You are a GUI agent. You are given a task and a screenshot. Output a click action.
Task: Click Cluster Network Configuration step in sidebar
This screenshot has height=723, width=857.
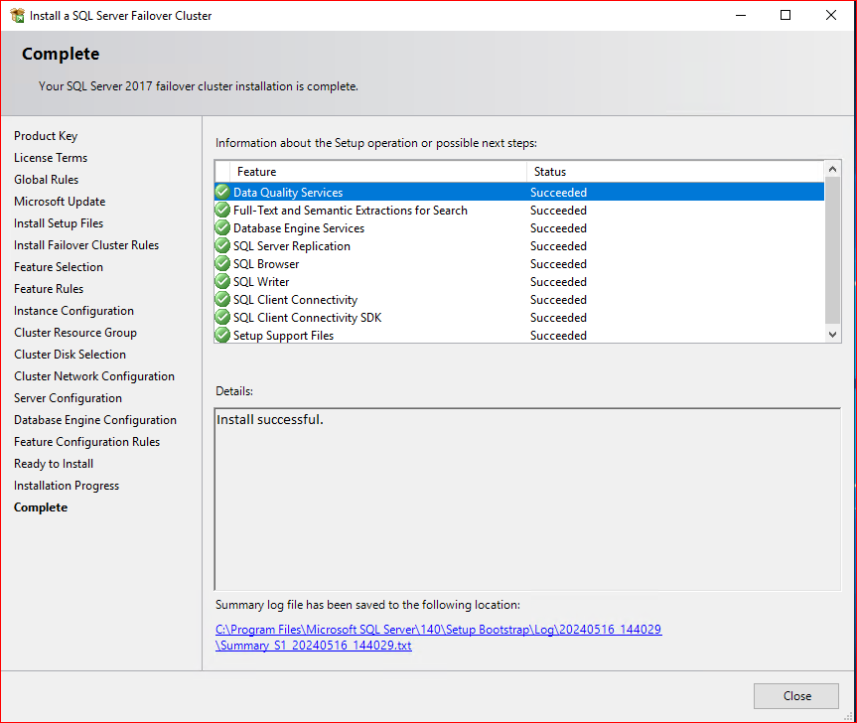pyautogui.click(x=94, y=376)
